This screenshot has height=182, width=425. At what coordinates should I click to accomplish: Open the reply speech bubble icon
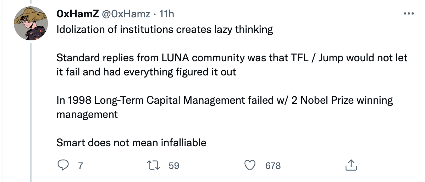(x=63, y=165)
